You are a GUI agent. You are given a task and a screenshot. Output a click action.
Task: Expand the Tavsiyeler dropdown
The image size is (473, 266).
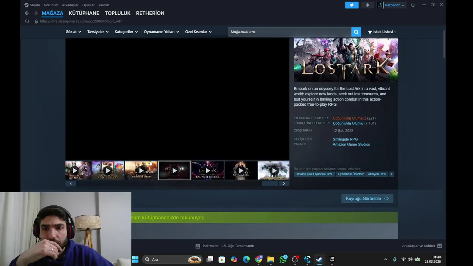(98, 32)
